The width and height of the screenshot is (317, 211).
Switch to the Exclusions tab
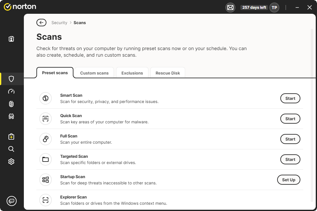132,73
